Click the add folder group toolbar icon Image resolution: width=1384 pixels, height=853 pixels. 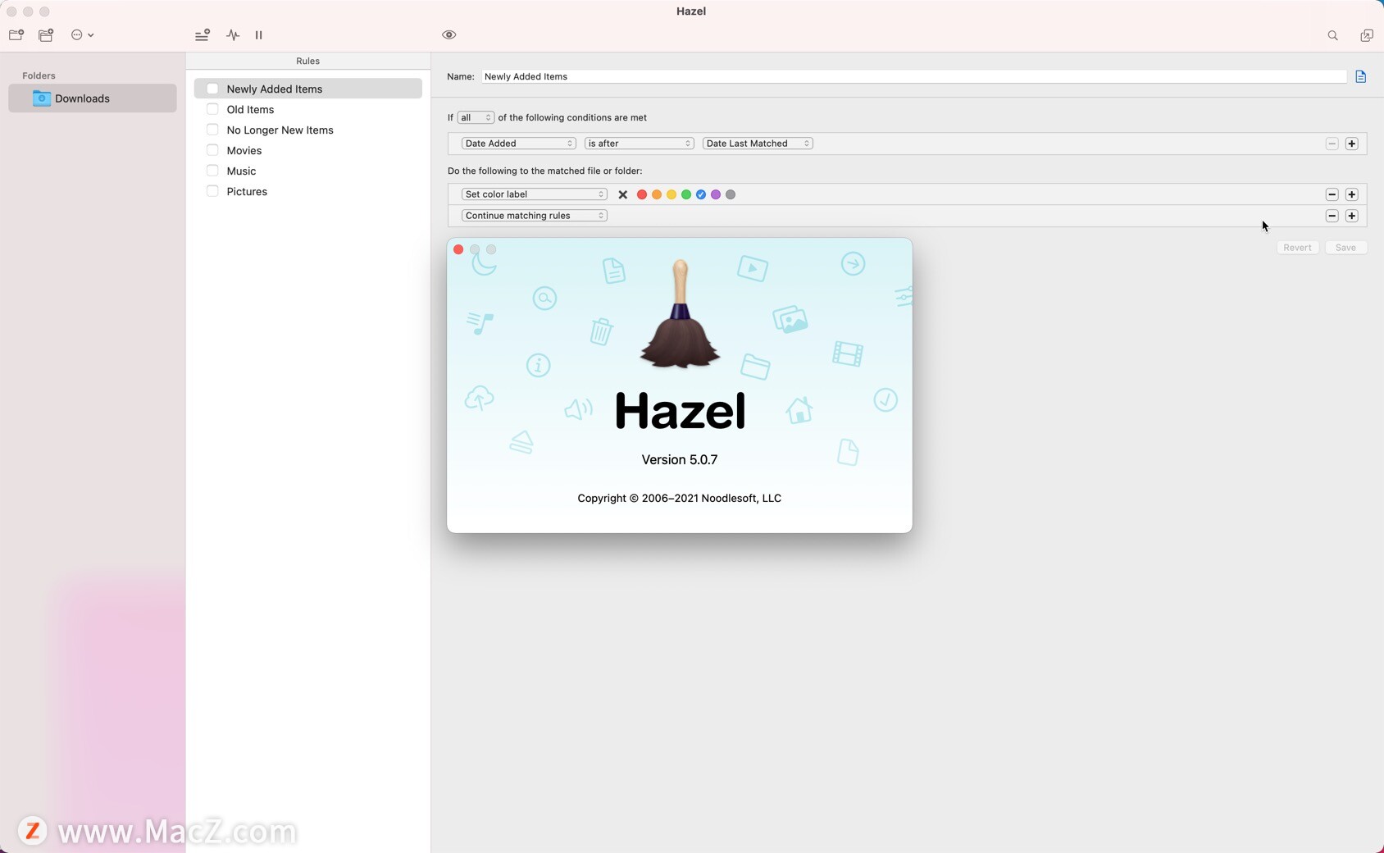coord(46,35)
